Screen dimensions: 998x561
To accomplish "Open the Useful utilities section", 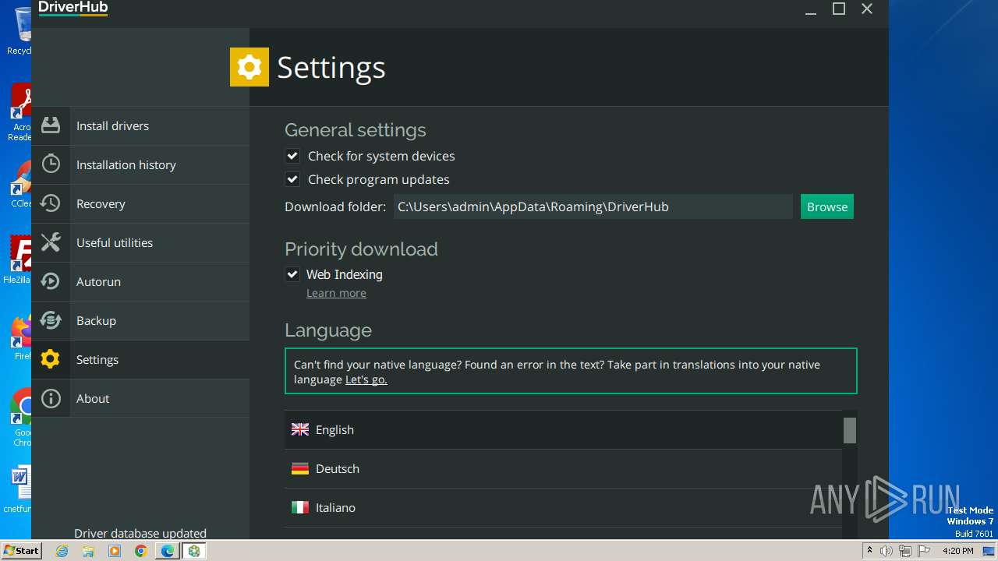I will [140, 242].
